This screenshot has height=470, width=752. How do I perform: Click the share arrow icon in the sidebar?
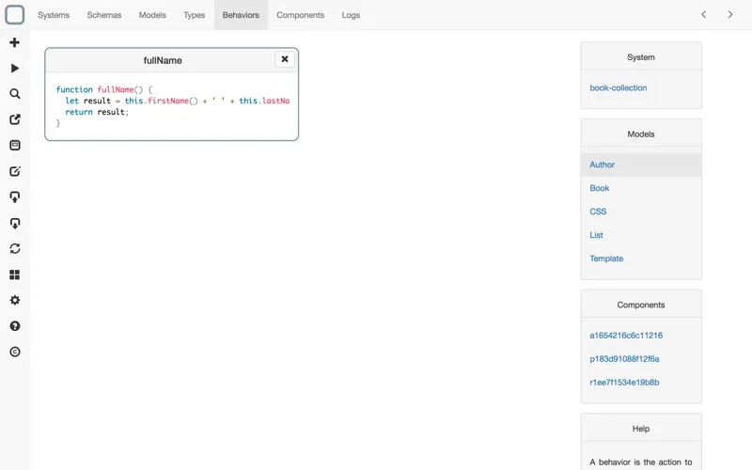pos(15,119)
